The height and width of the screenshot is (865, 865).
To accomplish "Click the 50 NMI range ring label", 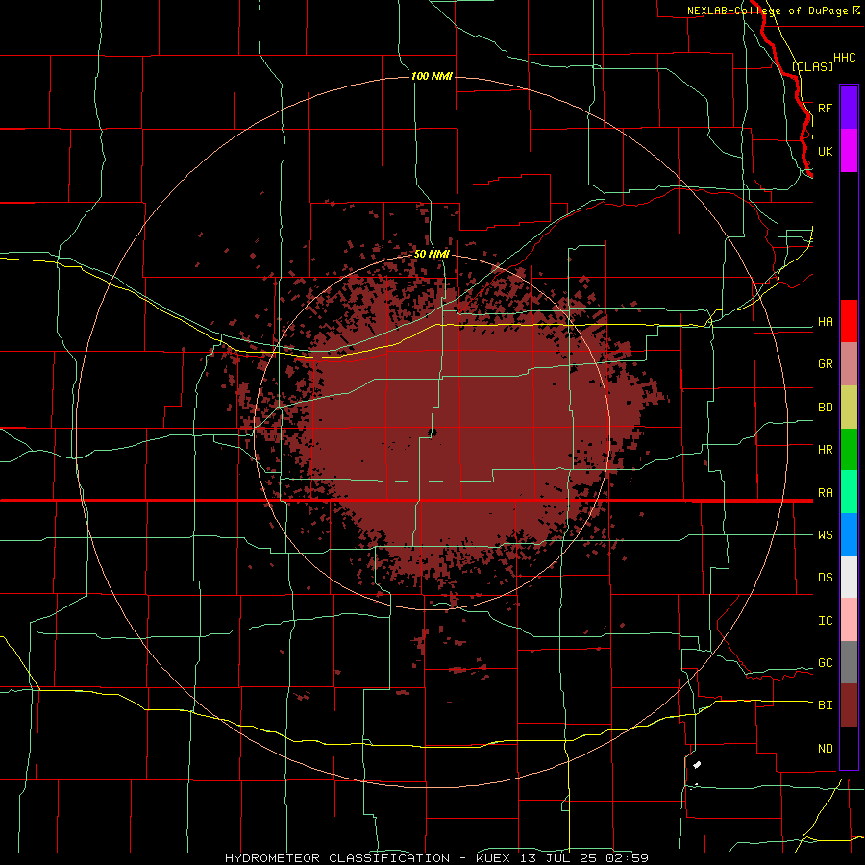I will (x=432, y=254).
